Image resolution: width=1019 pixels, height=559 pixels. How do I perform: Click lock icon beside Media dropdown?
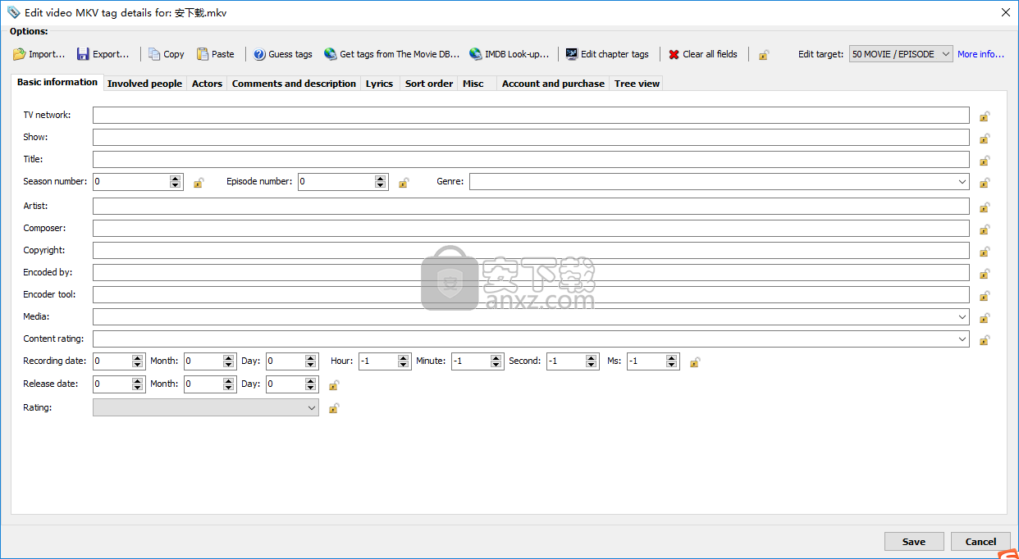coord(985,318)
